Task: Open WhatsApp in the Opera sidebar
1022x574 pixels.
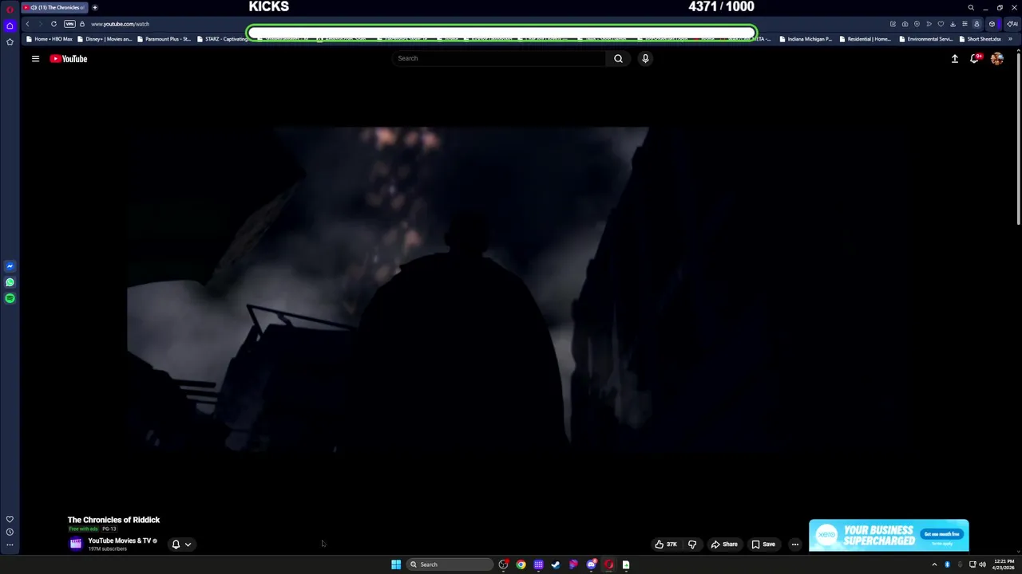Action: pos(10,282)
